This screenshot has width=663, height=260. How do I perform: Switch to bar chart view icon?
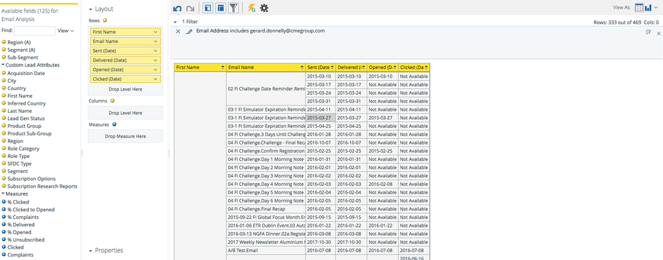[x=648, y=7]
